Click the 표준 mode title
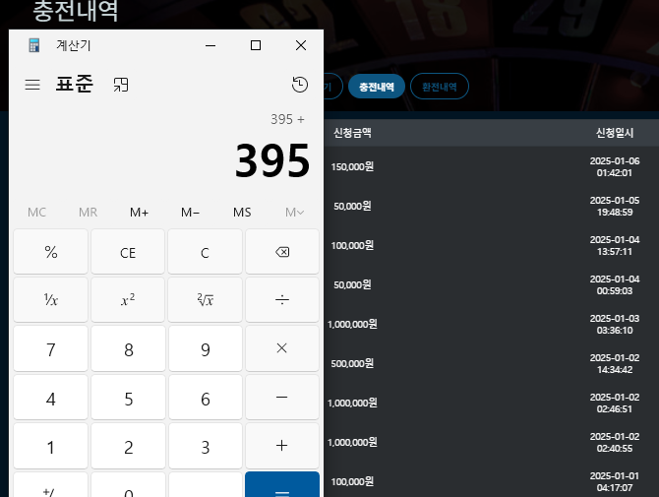659x497 pixels. [75, 84]
